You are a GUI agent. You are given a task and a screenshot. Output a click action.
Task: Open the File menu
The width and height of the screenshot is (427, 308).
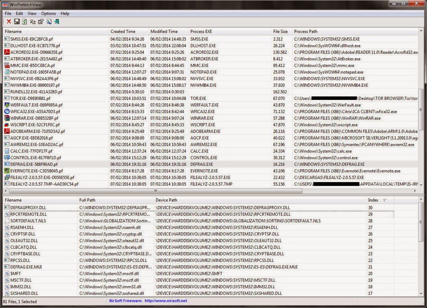tap(8, 13)
